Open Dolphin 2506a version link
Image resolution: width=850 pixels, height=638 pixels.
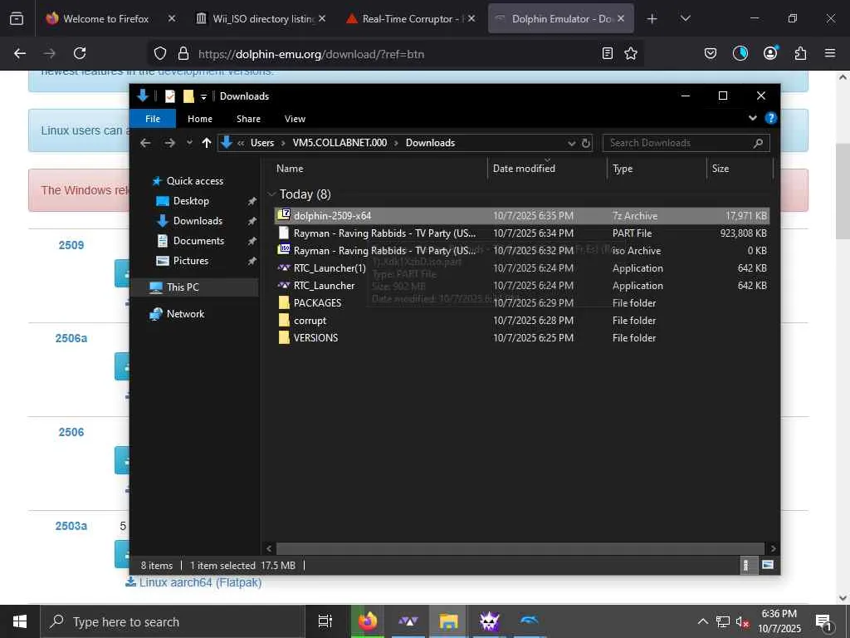point(71,339)
